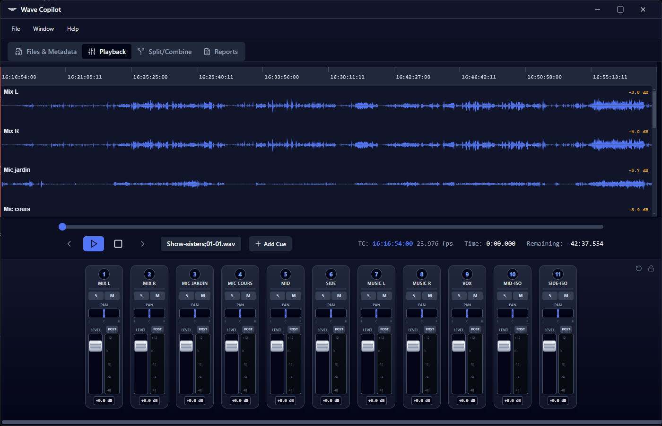Viewport: 662px width, 426px height.
Task: Click the Stop playback square icon
Action: point(118,244)
